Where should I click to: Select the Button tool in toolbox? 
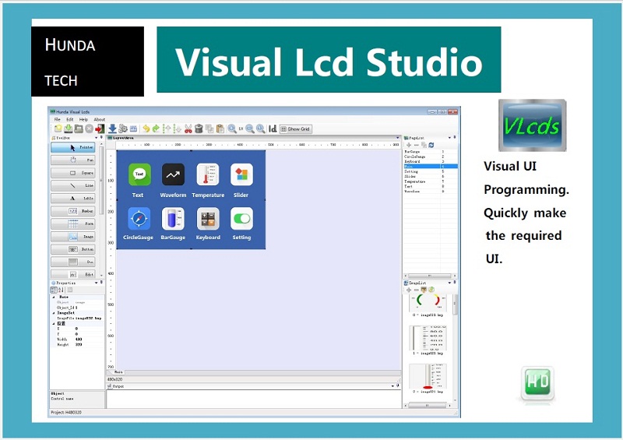[x=75, y=249]
